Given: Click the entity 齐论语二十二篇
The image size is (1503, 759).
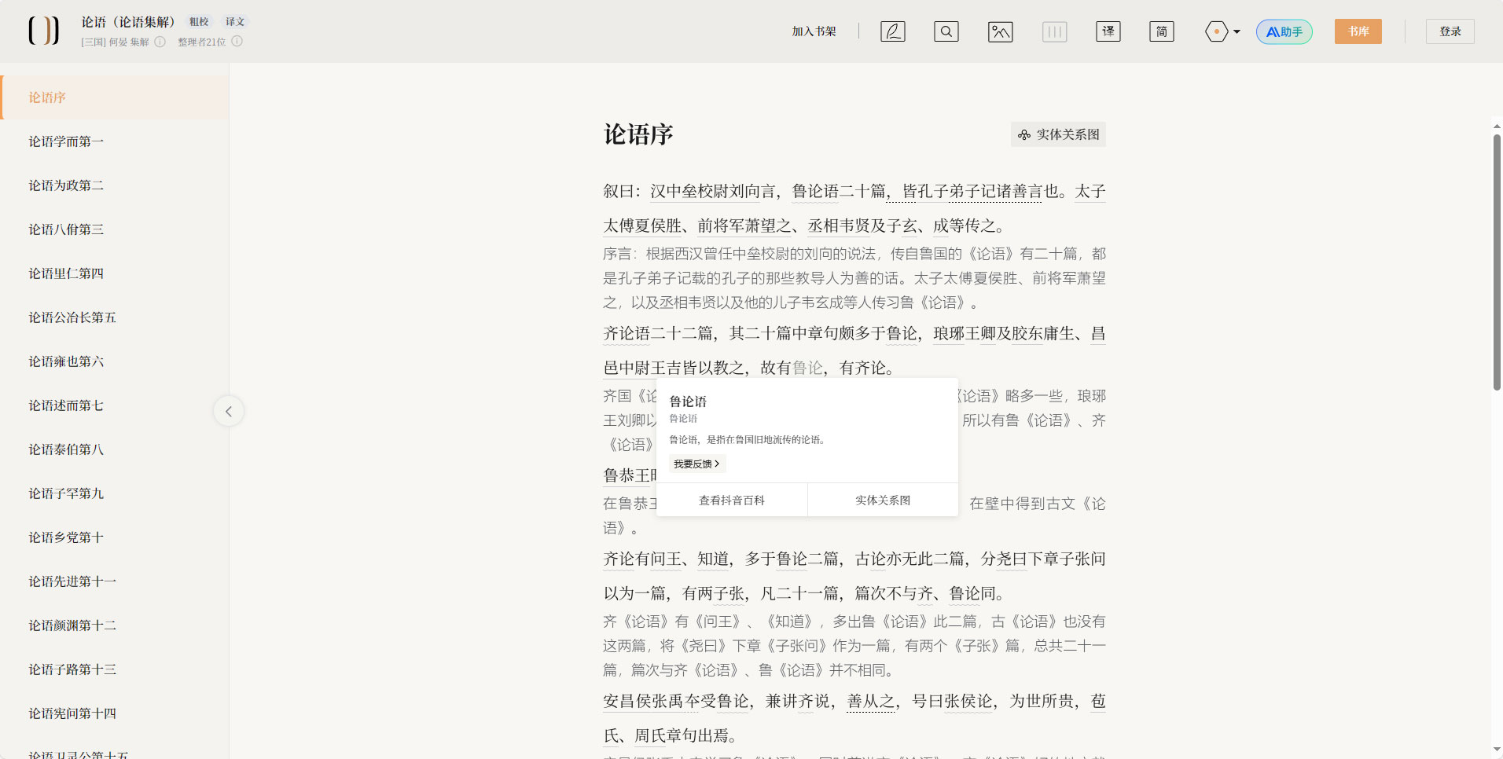Looking at the screenshot, I should click(658, 333).
